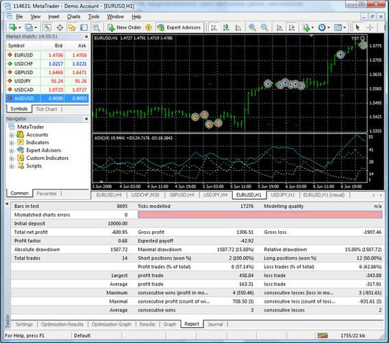The height and width of the screenshot is (343, 389).
Task: Select the Tick Chart tab
Action: tap(47, 109)
